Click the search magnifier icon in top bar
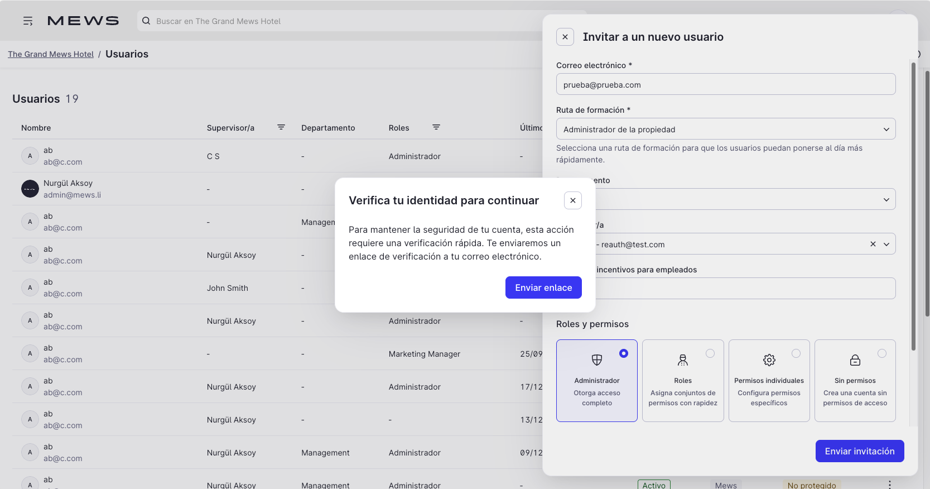The width and height of the screenshot is (930, 489). coord(146,21)
